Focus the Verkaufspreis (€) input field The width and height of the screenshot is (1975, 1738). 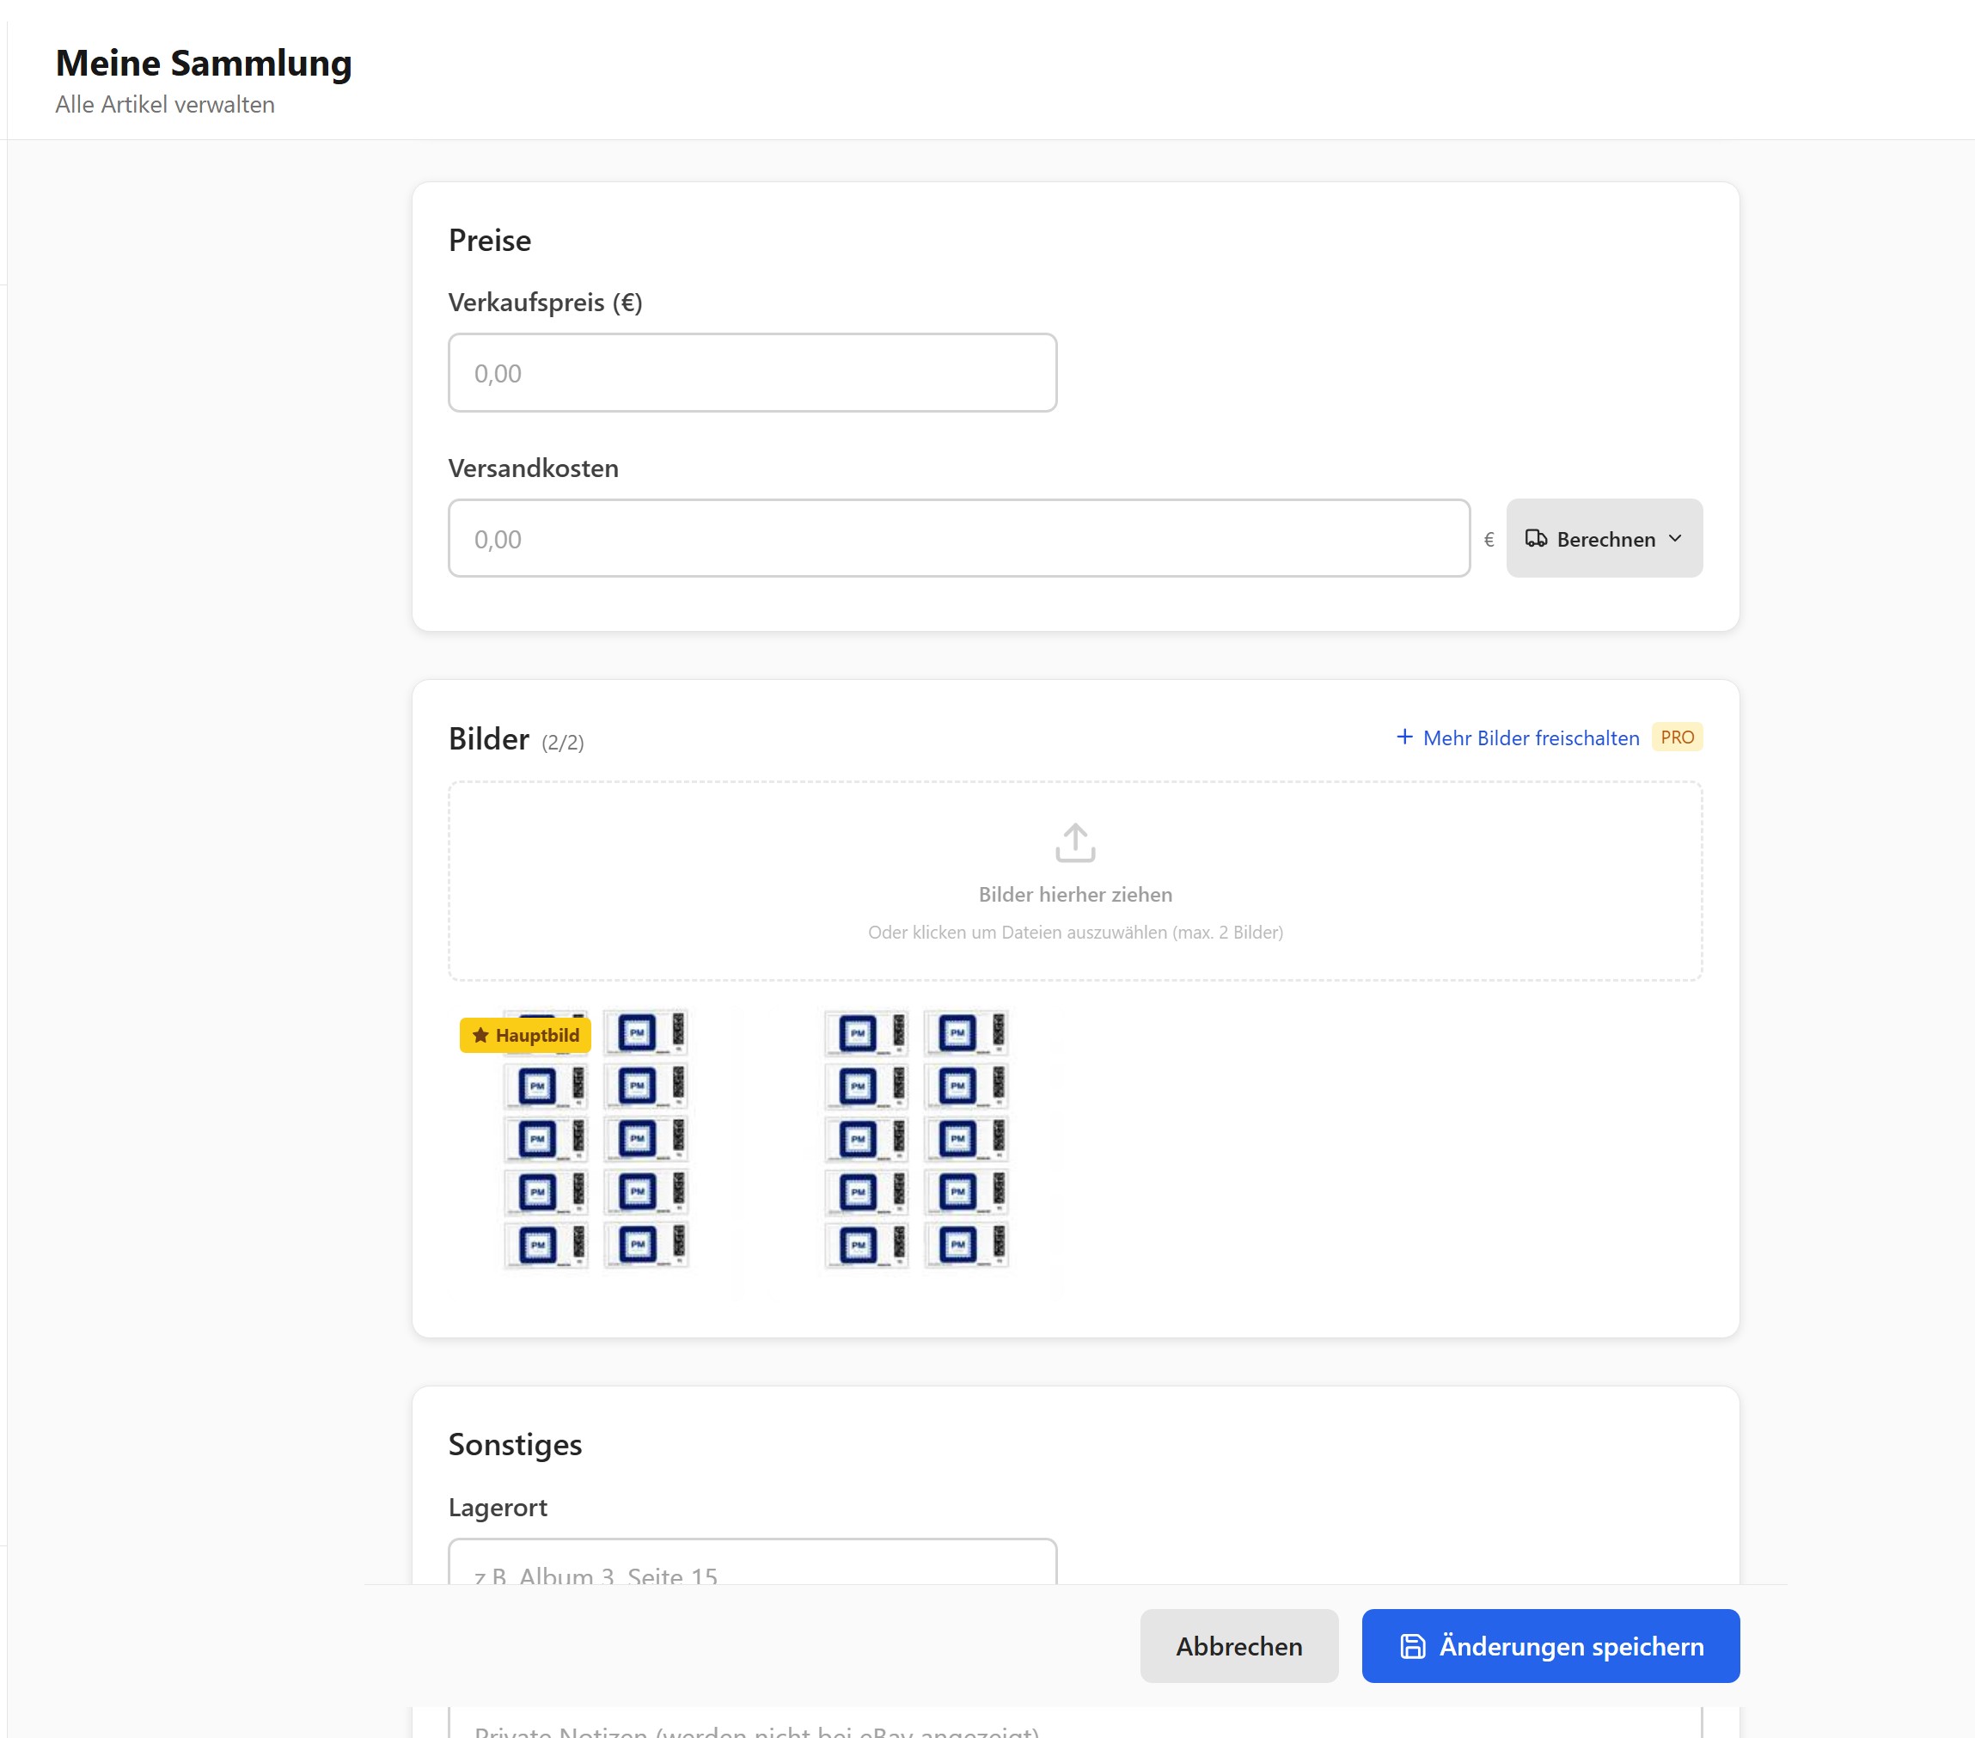point(752,373)
